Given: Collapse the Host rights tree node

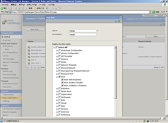Looking at the screenshot, I should pos(57,77).
